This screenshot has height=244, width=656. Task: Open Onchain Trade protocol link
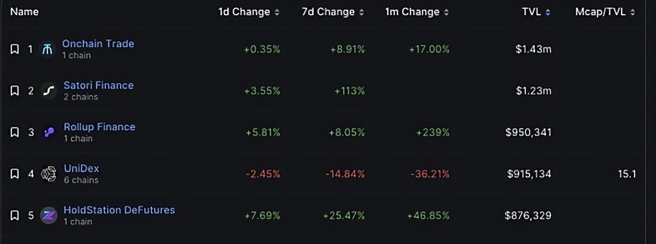(x=98, y=44)
